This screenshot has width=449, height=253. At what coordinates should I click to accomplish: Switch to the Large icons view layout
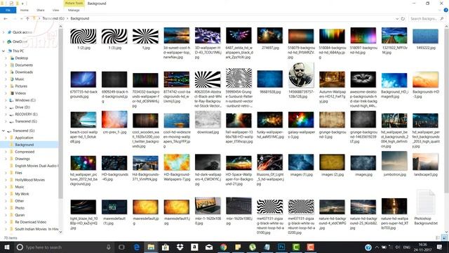tap(444, 238)
